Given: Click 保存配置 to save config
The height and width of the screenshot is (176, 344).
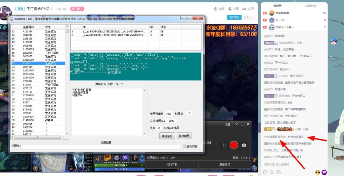Looking at the screenshot, I should pos(184,136).
